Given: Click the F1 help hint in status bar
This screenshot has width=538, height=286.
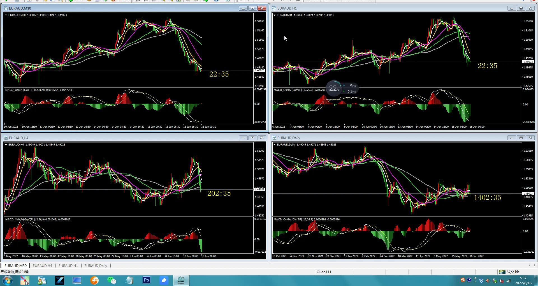Looking at the screenshot, I should click(15, 272).
